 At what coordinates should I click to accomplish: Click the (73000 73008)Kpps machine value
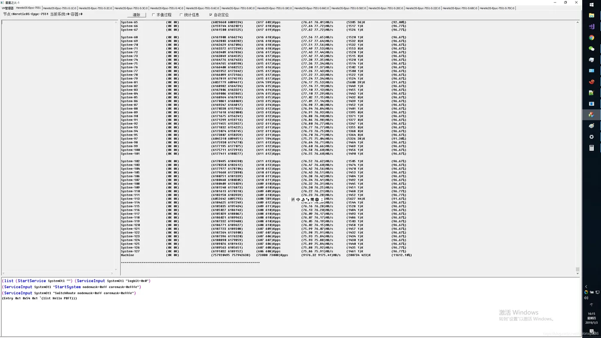(x=272, y=255)
